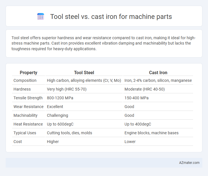Click the 'Moderate (HRC 40-50)' cell
The width and height of the screenshot is (208, 176).
click(x=144, y=89)
